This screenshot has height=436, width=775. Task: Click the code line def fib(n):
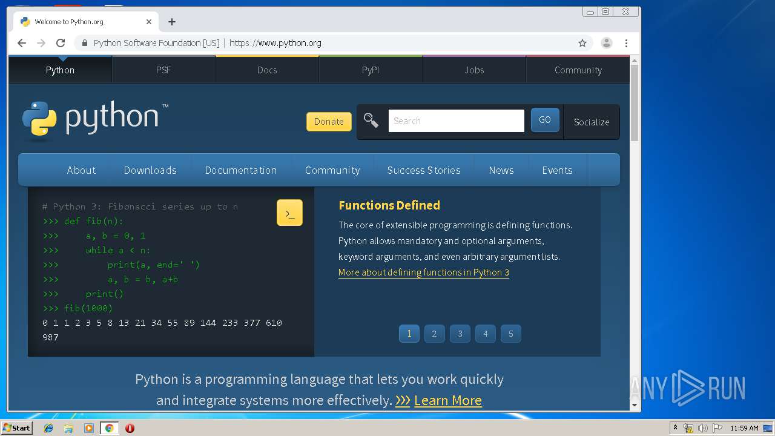[94, 221]
